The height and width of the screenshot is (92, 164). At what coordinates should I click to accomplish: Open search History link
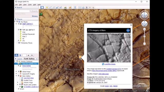click(35, 16)
